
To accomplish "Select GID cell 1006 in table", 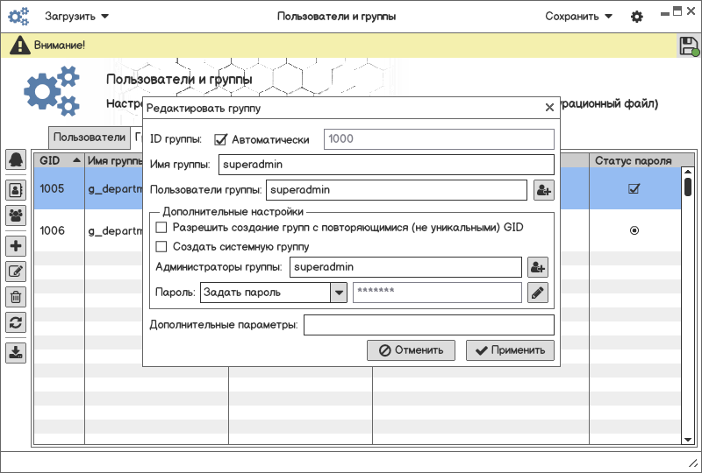I will pyautogui.click(x=59, y=230).
